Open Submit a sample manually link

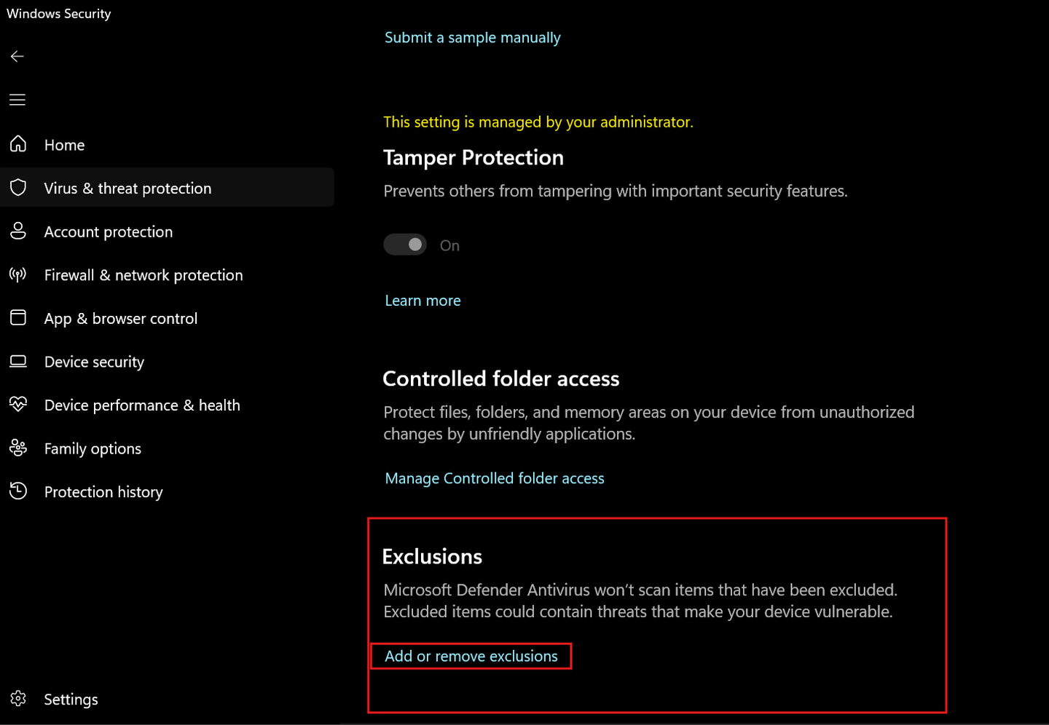coord(473,38)
